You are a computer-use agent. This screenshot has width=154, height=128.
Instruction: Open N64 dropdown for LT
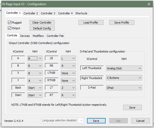(x=68, y=88)
